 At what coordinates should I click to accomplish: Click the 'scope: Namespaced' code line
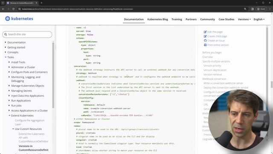tap(84, 122)
